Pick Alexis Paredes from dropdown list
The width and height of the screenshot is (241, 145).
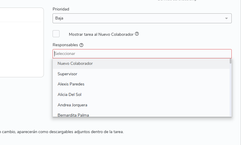coord(71,84)
